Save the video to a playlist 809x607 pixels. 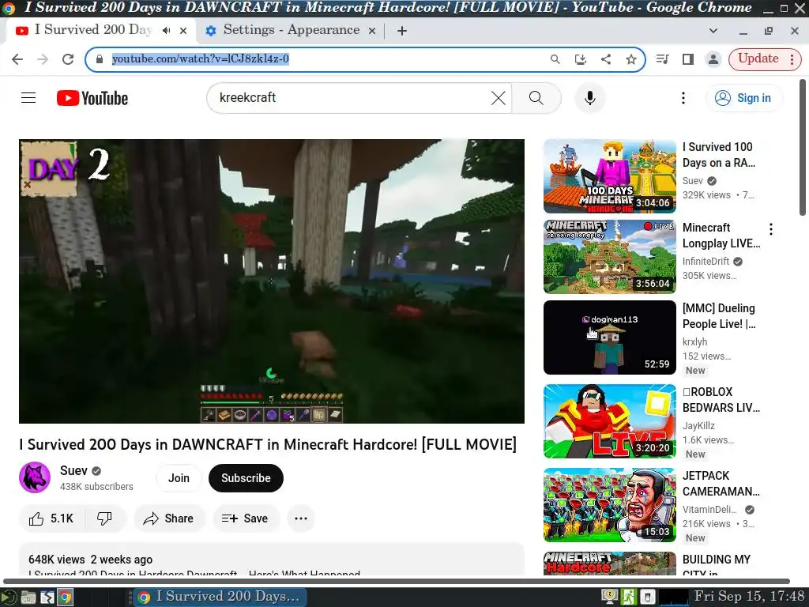(x=245, y=518)
